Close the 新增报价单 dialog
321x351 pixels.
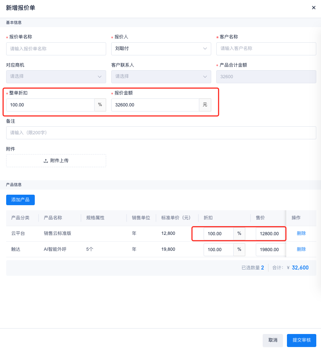point(313,8)
